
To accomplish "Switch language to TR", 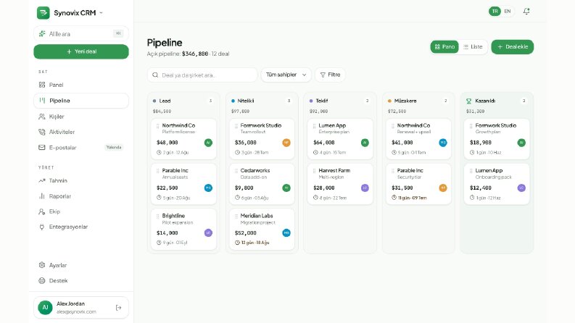I will click(x=495, y=12).
